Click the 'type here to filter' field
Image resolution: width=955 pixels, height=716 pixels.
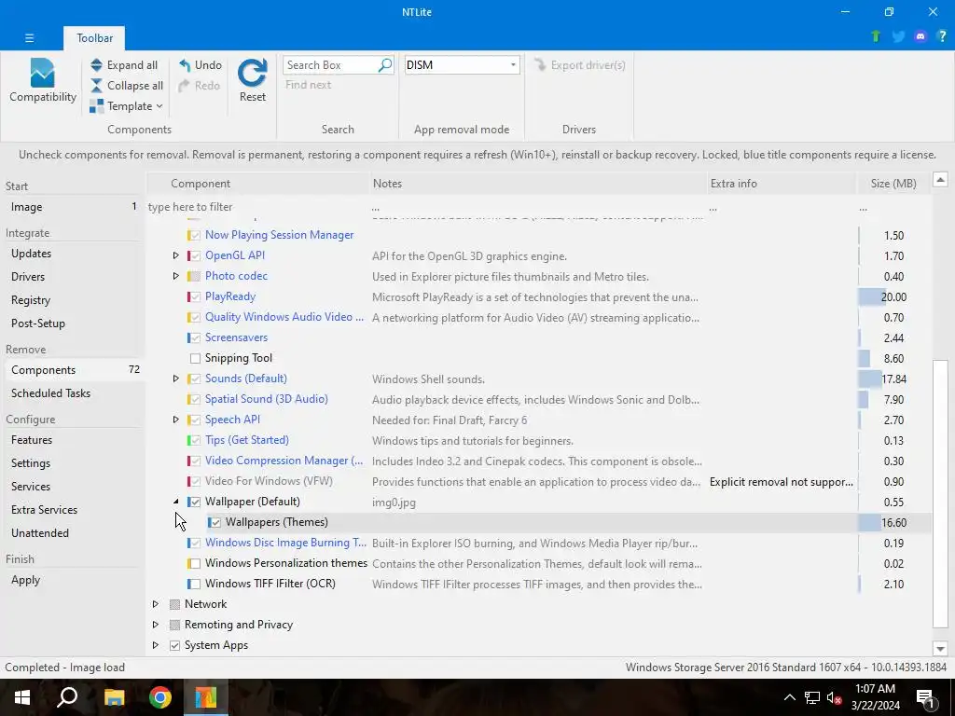[x=257, y=207]
